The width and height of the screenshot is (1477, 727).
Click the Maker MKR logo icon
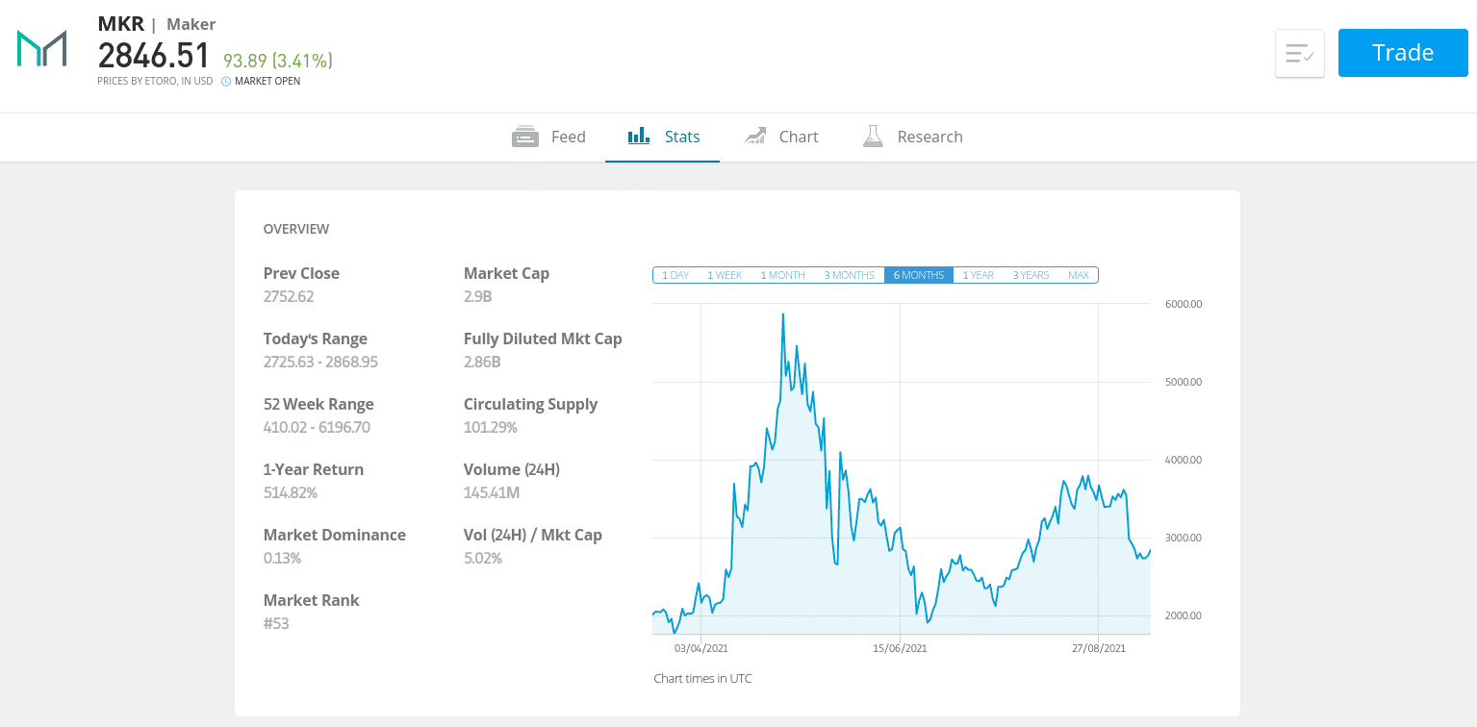click(x=41, y=49)
